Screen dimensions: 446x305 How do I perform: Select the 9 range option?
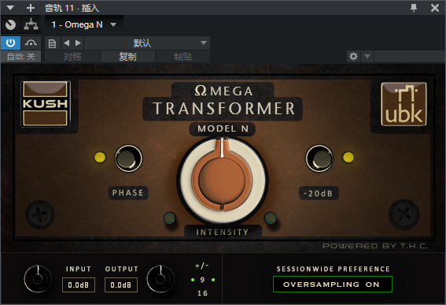tap(202, 280)
